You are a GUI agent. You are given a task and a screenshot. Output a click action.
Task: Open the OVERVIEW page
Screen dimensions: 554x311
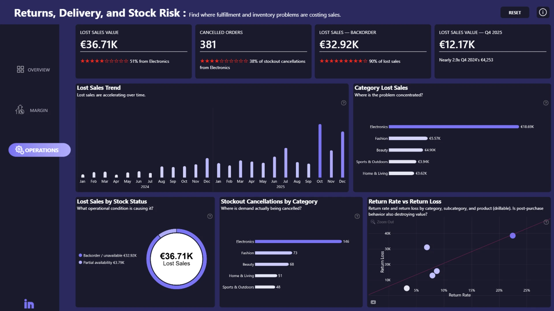pyautogui.click(x=33, y=69)
